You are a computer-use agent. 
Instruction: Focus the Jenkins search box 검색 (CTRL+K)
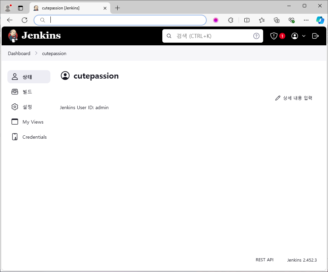pos(212,36)
